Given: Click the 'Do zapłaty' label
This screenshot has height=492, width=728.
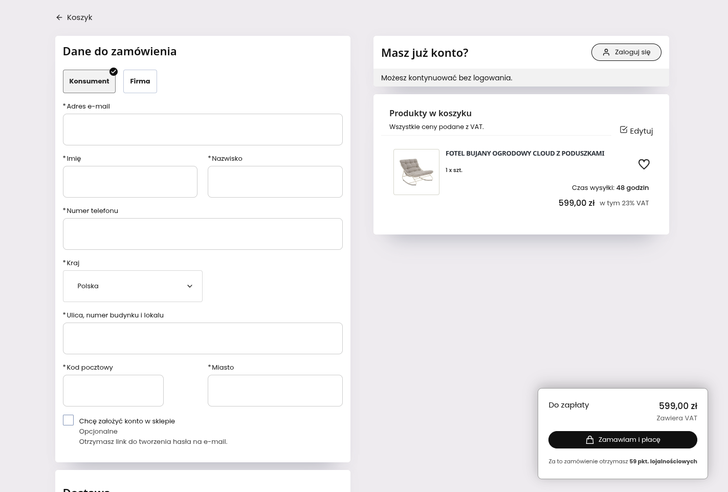Looking at the screenshot, I should click(x=569, y=405).
